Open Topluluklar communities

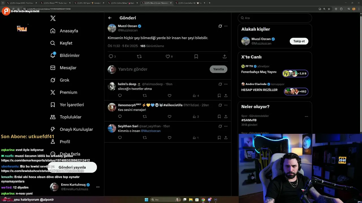66,117
